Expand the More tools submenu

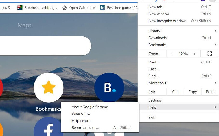[x=178, y=83]
